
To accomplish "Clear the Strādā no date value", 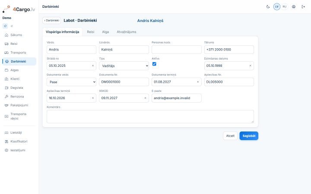I will pos(93,66).
